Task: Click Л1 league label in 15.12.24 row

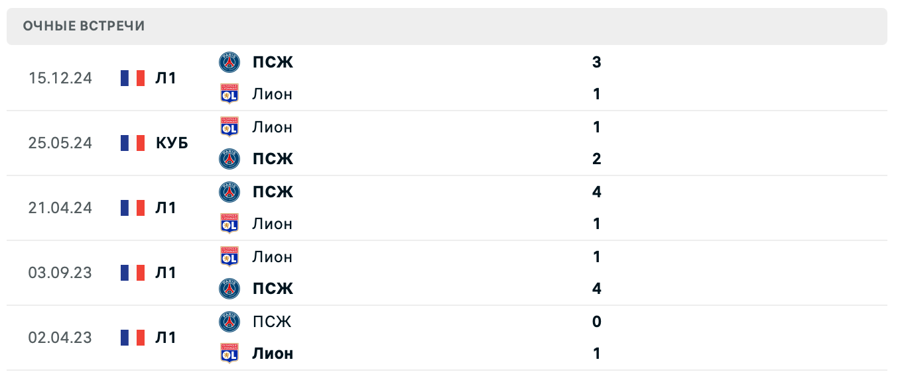Action: [x=166, y=78]
